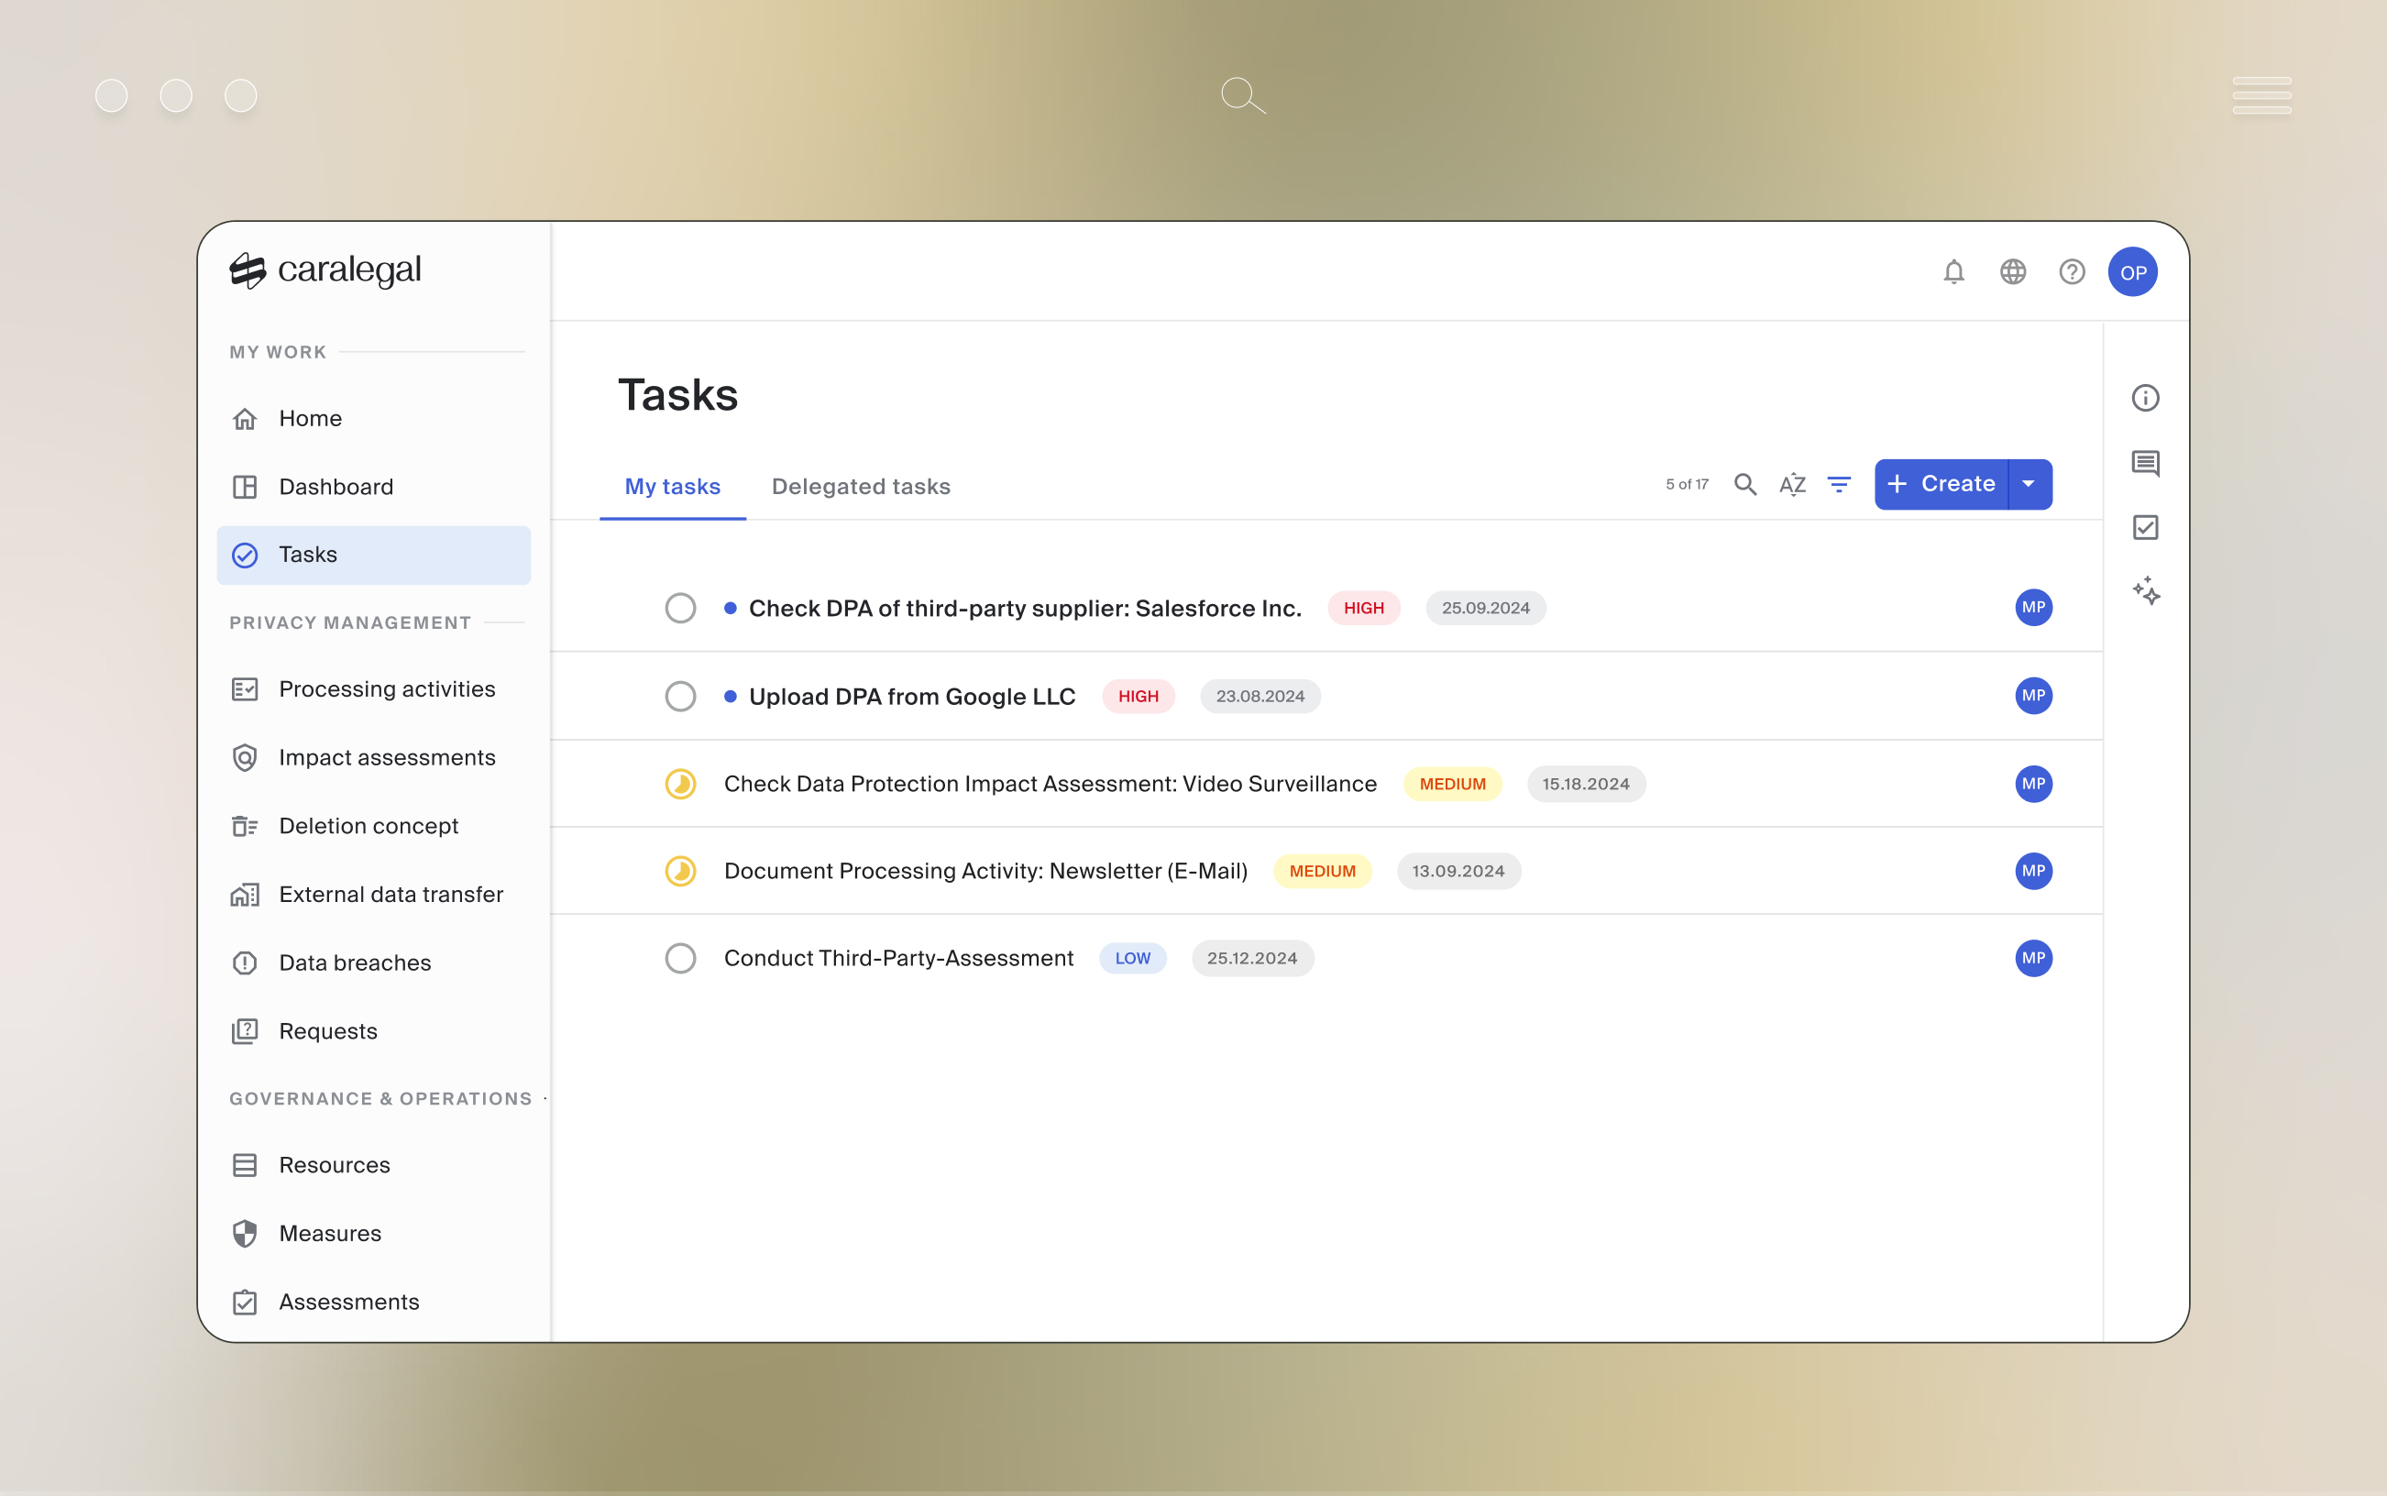Click HIGH priority tag on Salesforce task
The image size is (2387, 1496).
[x=1363, y=608]
